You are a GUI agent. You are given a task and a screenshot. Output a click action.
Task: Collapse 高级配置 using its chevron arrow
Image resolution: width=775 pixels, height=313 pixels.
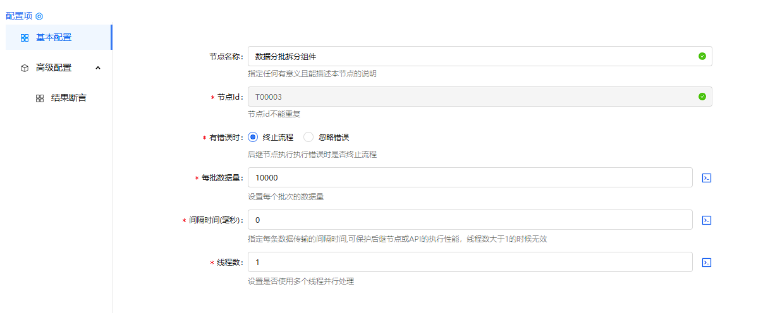98,68
